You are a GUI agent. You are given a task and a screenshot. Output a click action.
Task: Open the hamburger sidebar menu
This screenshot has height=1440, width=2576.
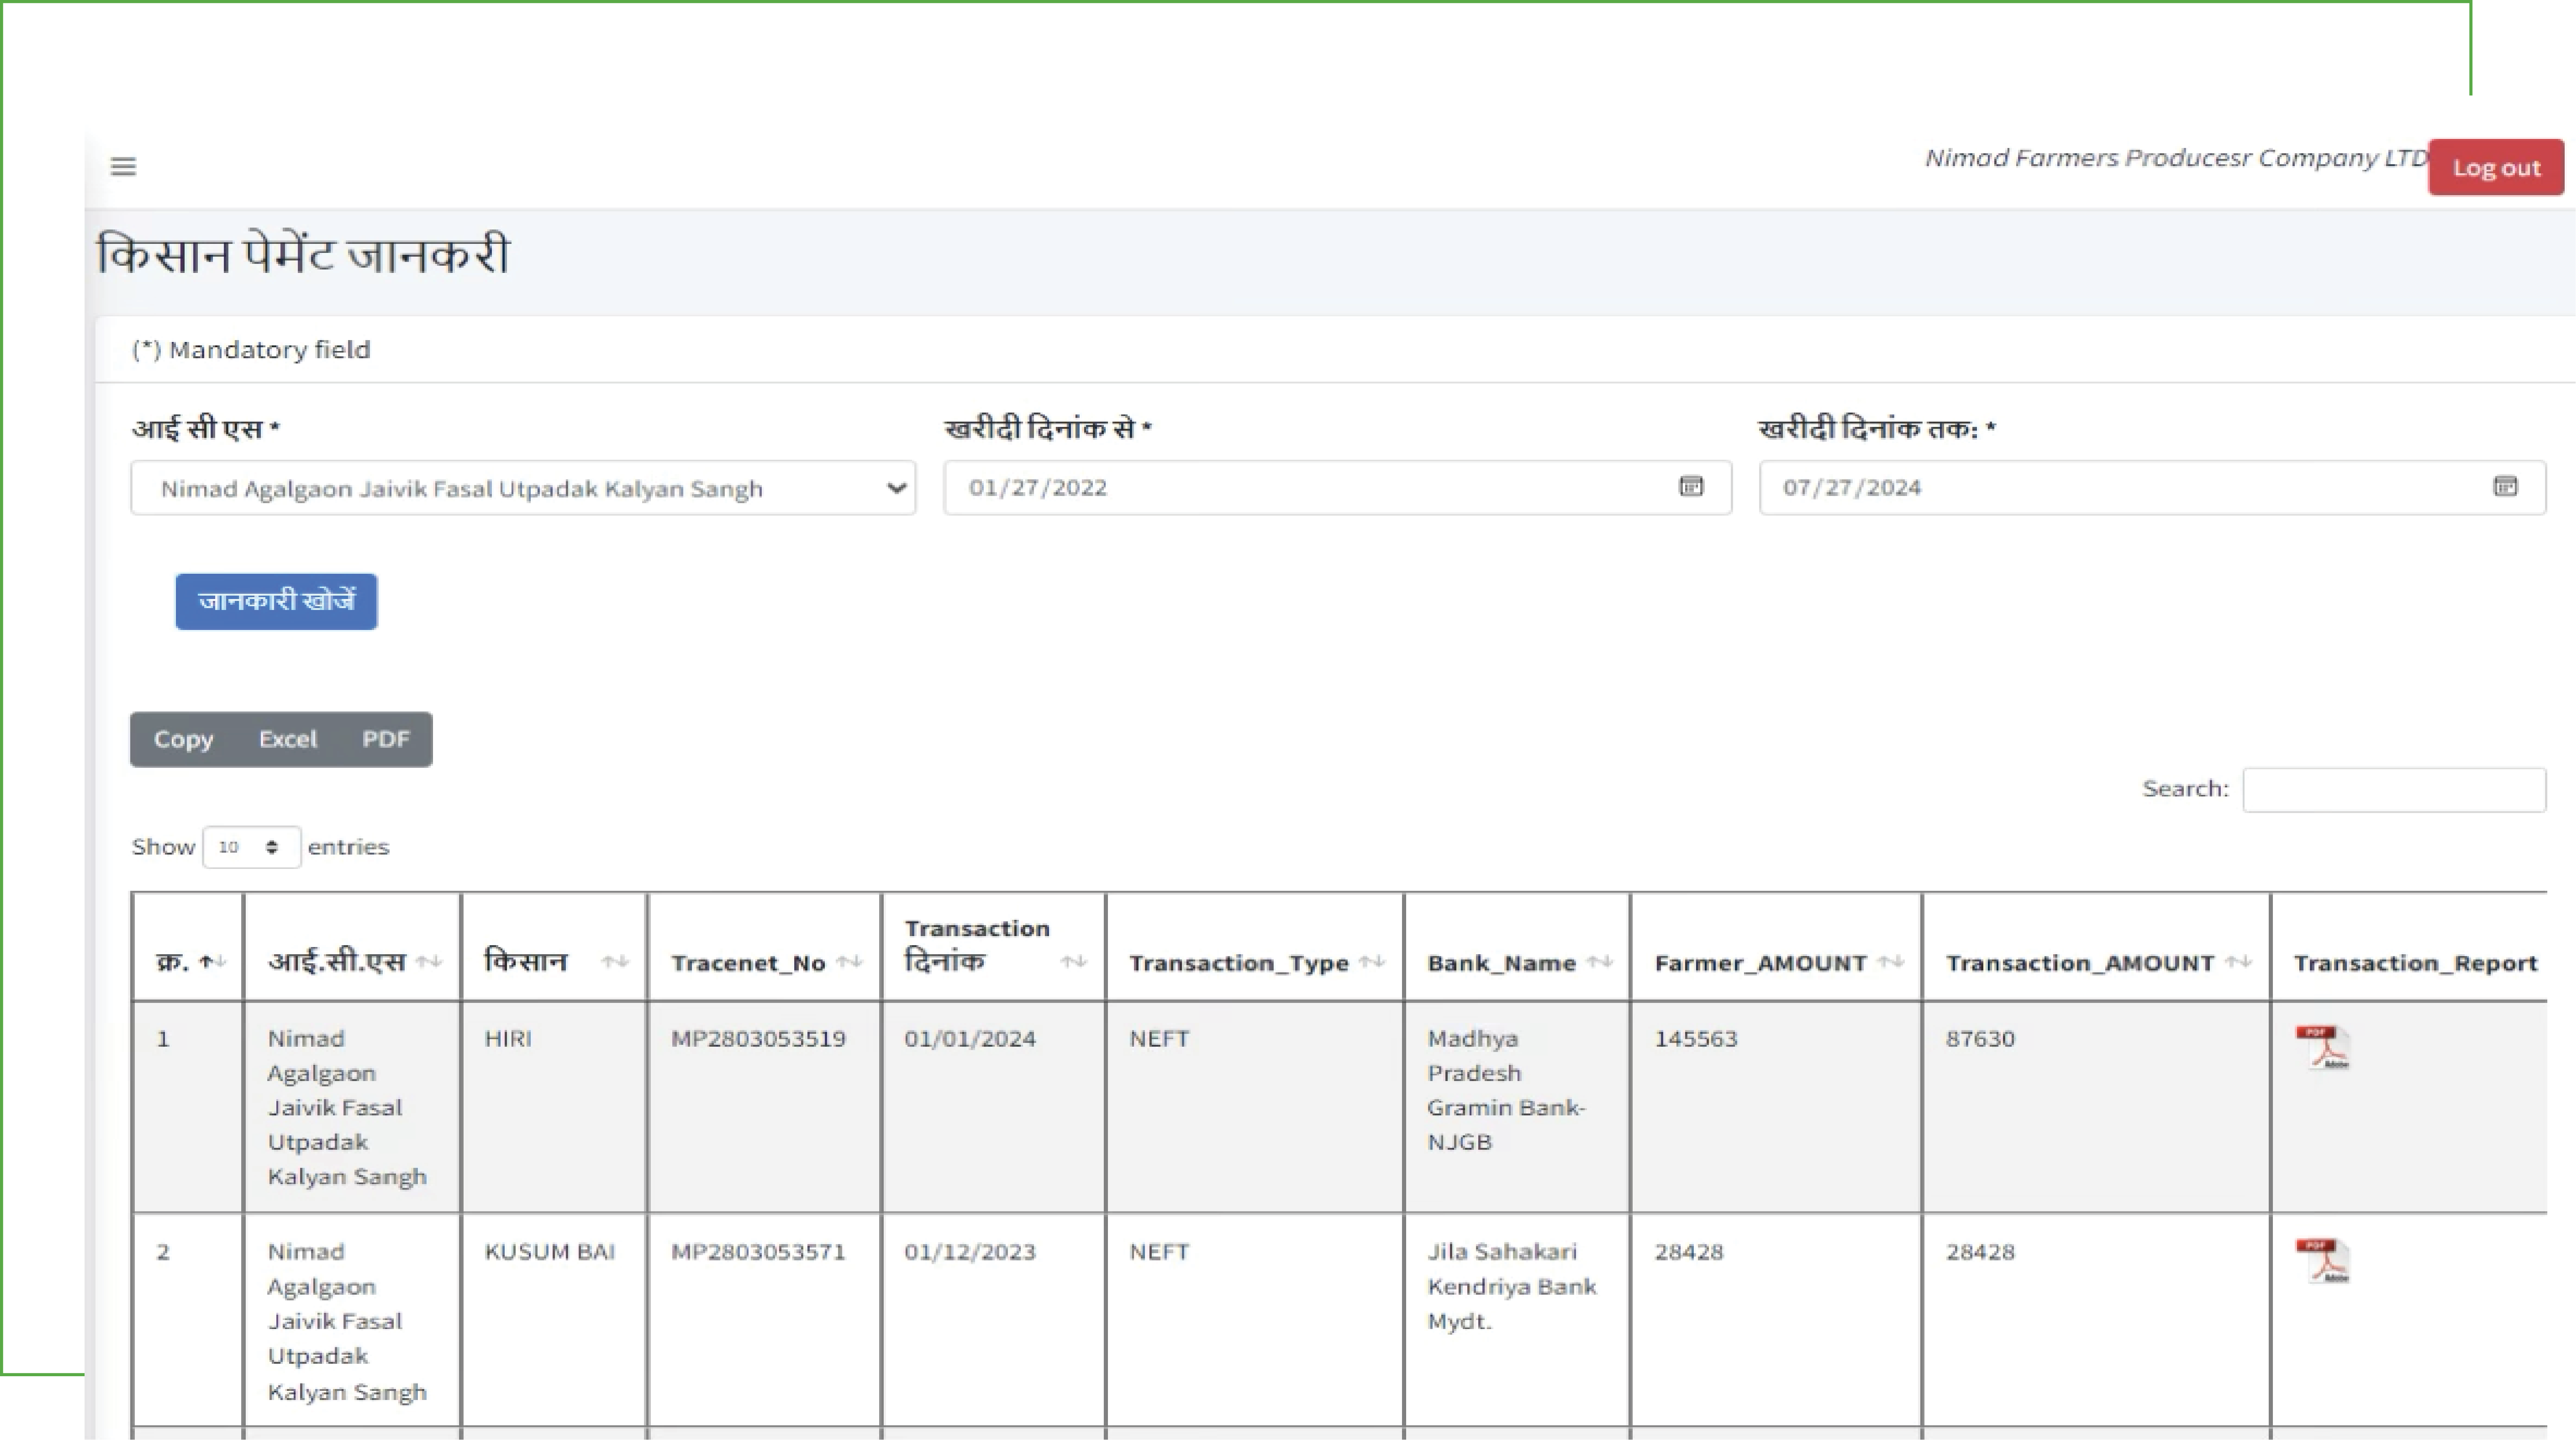[x=123, y=166]
